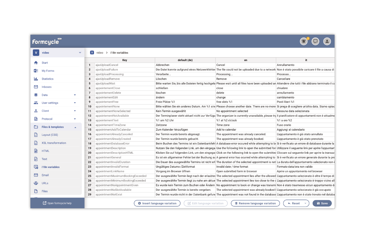Click the i18n variables icon
Screen dimensions: 365x243
point(36,167)
